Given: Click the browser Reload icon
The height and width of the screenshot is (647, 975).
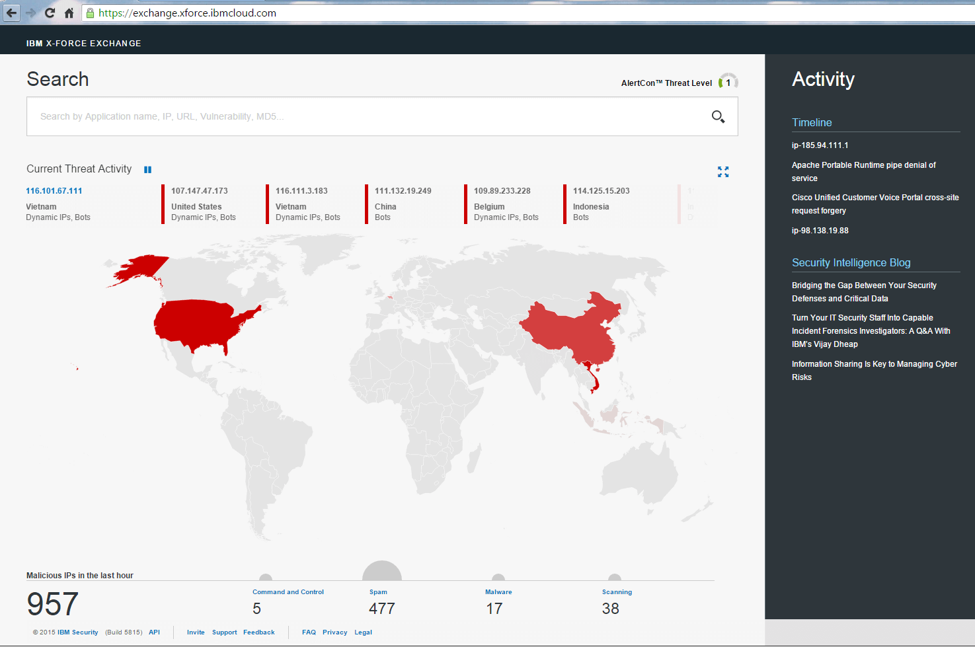Looking at the screenshot, I should coord(50,12).
